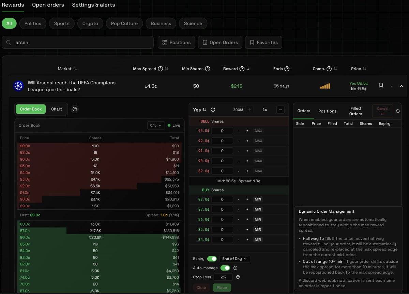Bookmark the Arsenal market
Screen dimensions: 409x294
(381, 85)
